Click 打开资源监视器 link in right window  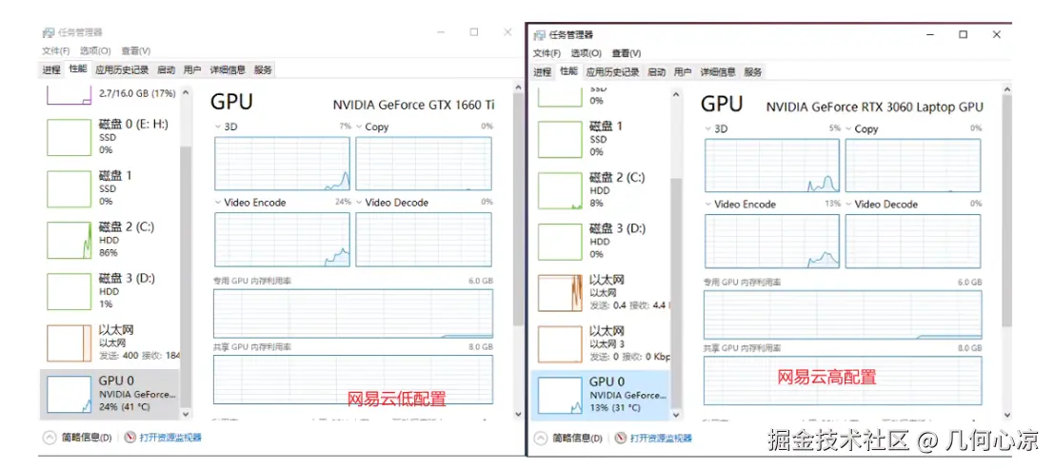pos(654,439)
